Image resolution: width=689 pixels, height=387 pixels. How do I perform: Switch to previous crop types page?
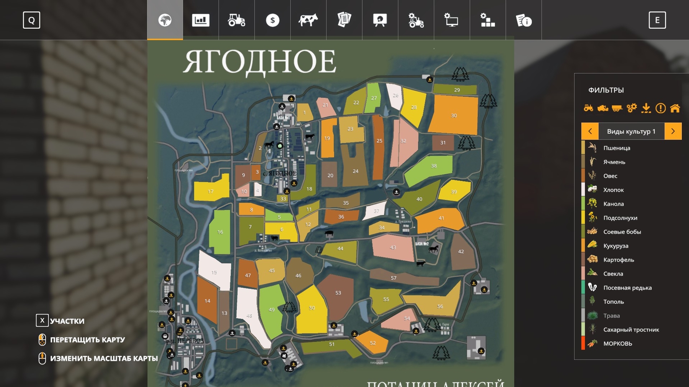pos(590,131)
